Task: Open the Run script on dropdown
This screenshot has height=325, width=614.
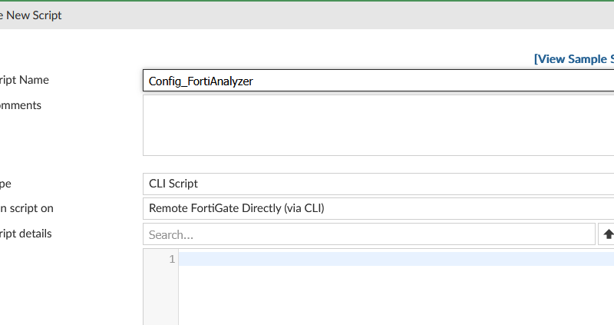Action: point(378,208)
